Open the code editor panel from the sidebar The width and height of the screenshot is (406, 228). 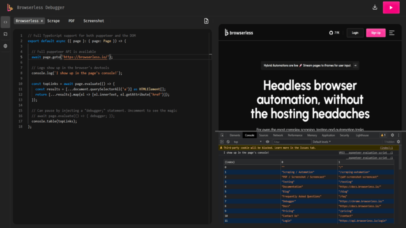[5, 22]
